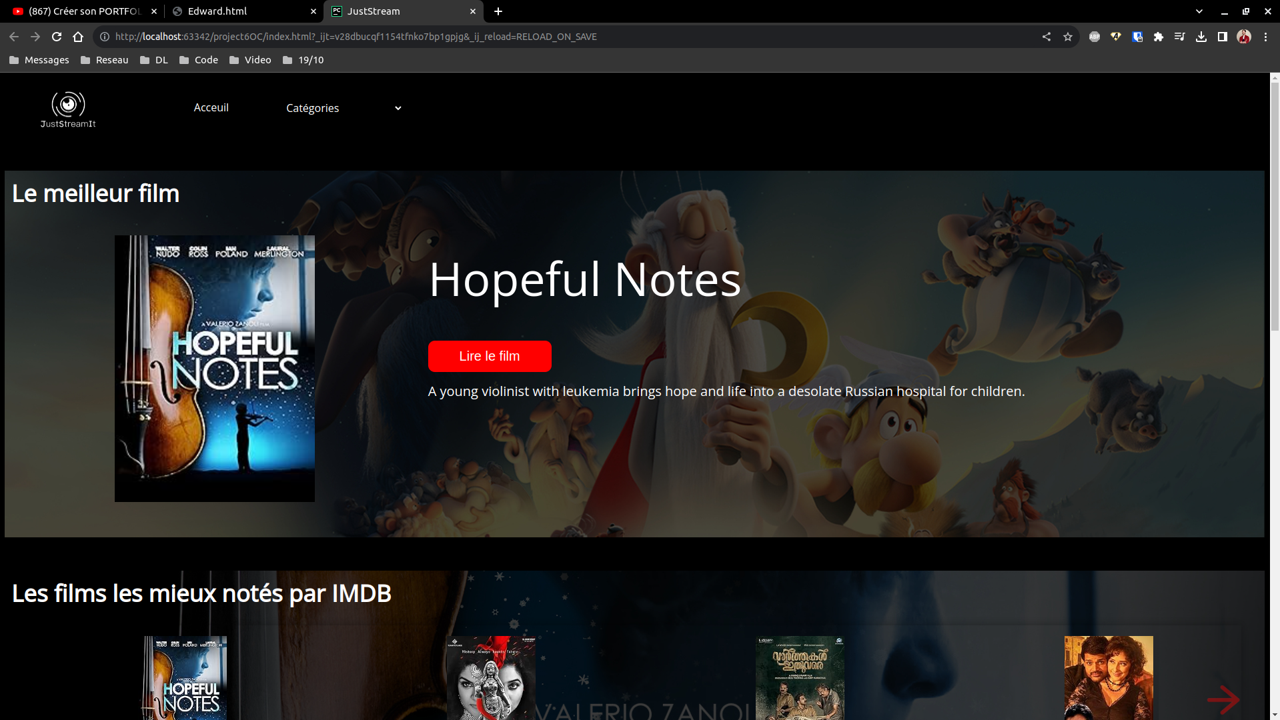The image size is (1280, 720).
Task: Click the Lire le film button
Action: pyautogui.click(x=490, y=356)
